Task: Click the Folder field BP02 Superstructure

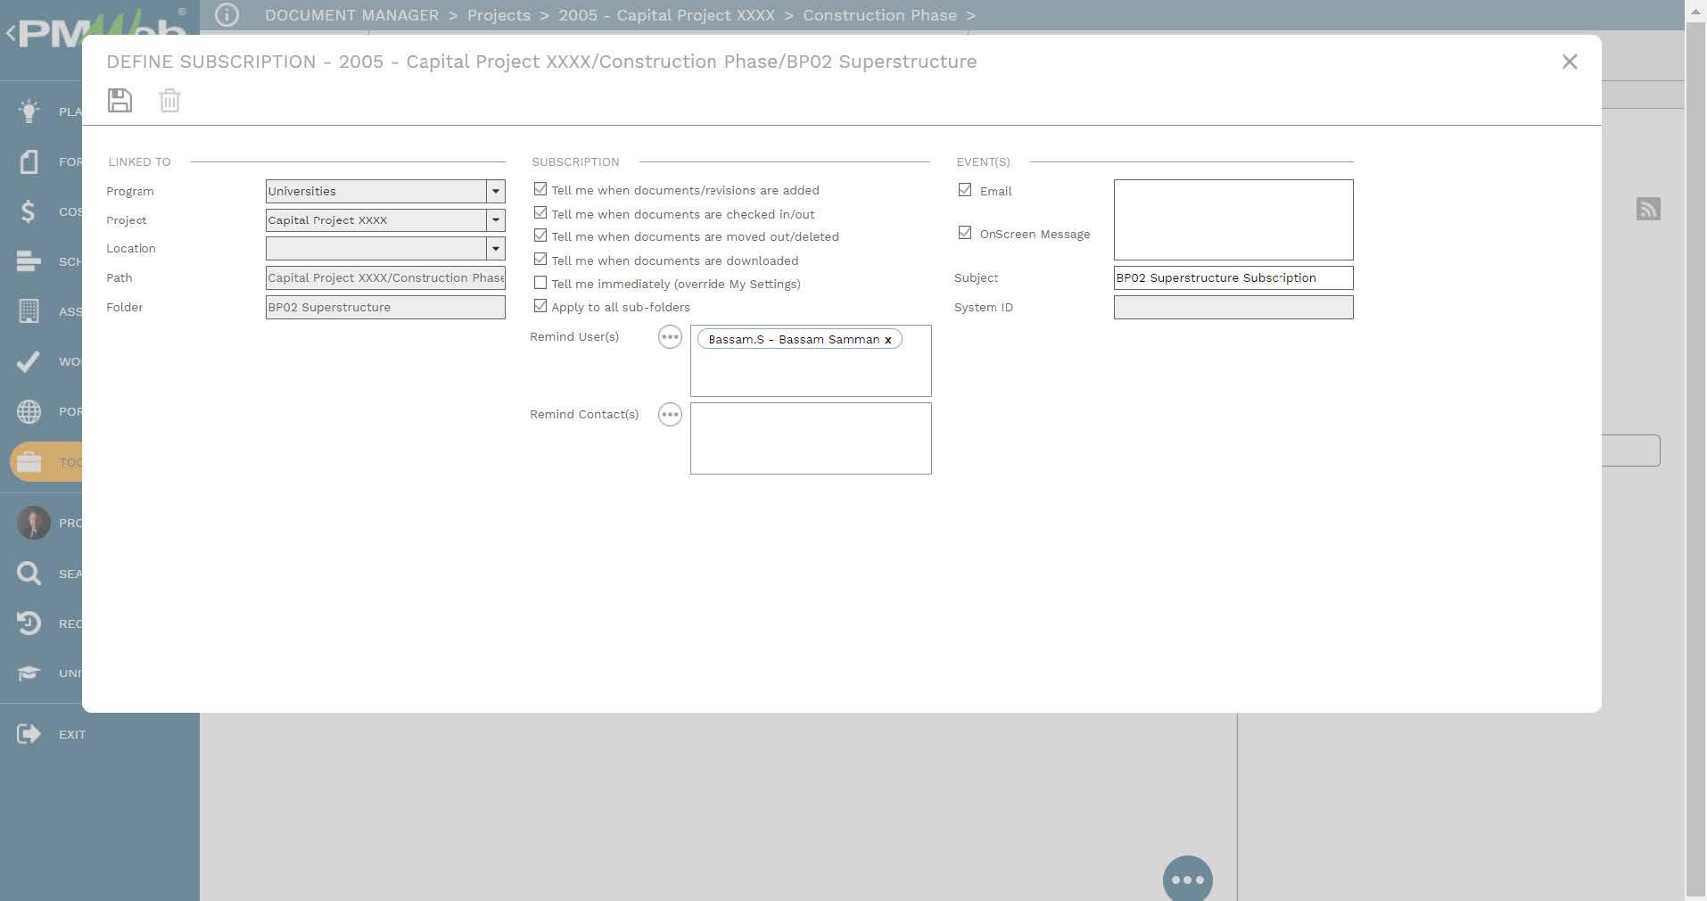Action: coord(385,307)
